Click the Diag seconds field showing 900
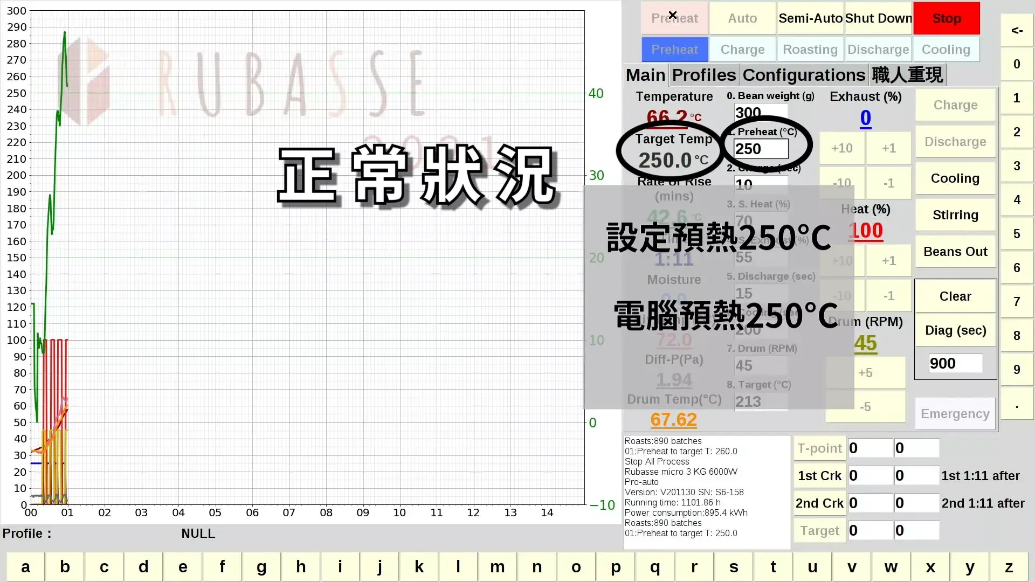Image resolution: width=1035 pixels, height=582 pixels. coord(955,363)
